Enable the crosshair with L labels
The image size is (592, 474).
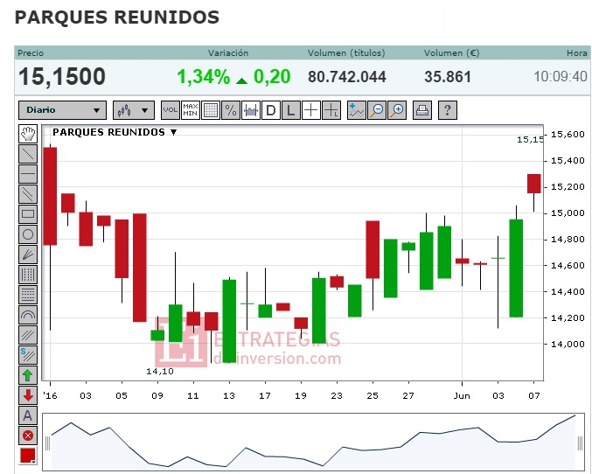click(331, 110)
